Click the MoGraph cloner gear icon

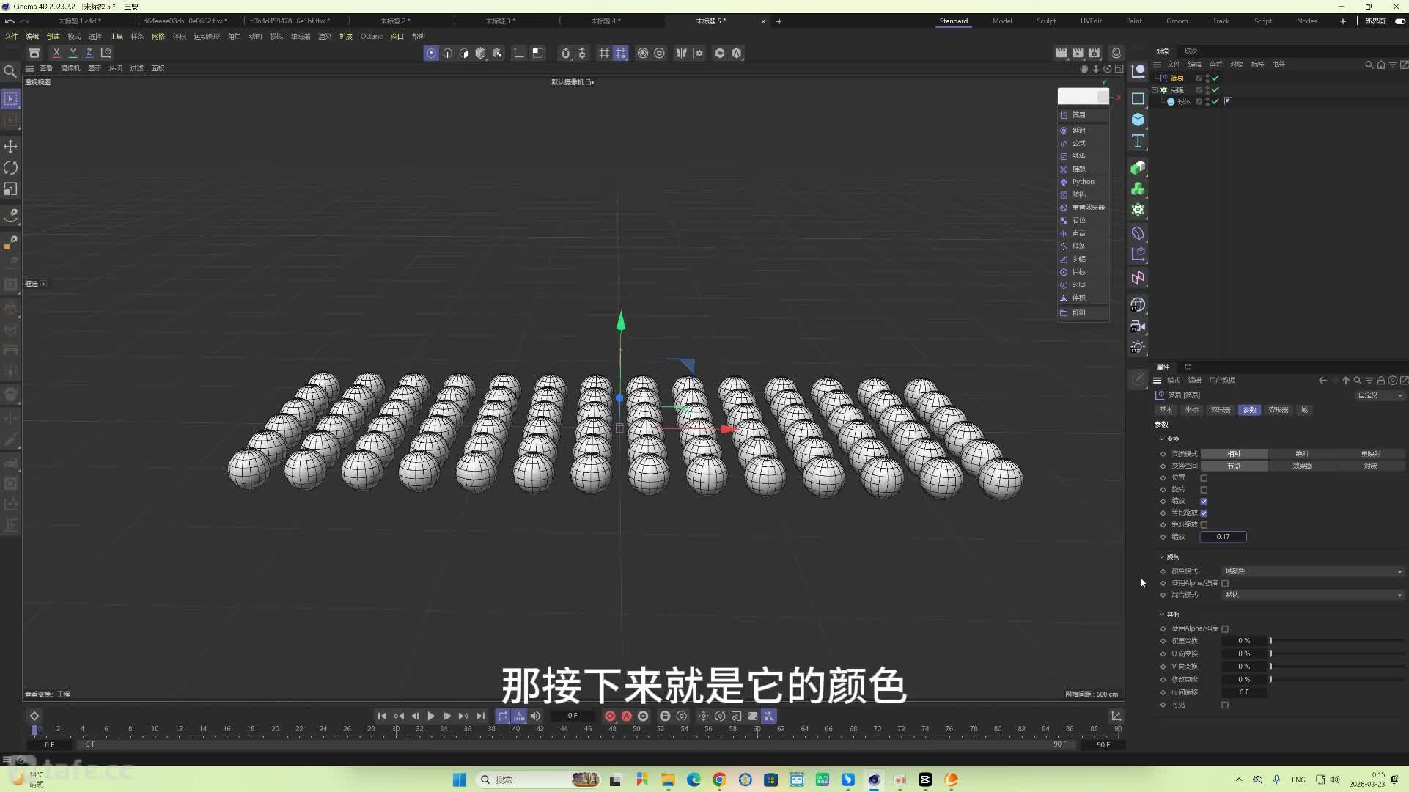point(1138,210)
